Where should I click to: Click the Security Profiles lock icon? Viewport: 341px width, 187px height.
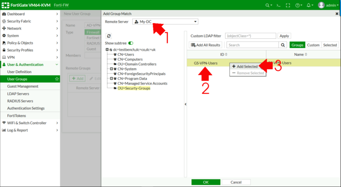tap(4, 50)
